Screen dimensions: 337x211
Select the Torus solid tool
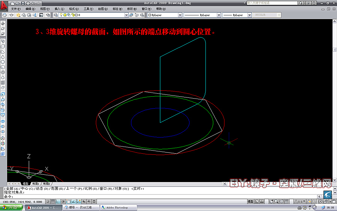3,72
